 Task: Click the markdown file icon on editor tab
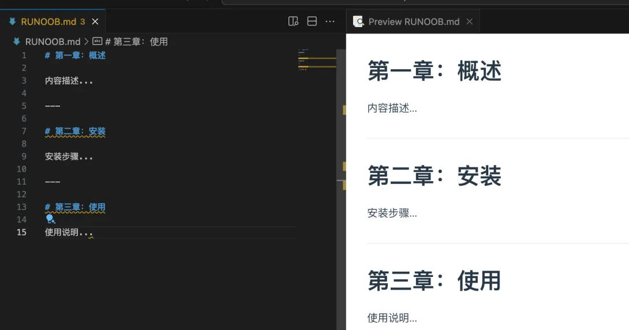[13, 21]
